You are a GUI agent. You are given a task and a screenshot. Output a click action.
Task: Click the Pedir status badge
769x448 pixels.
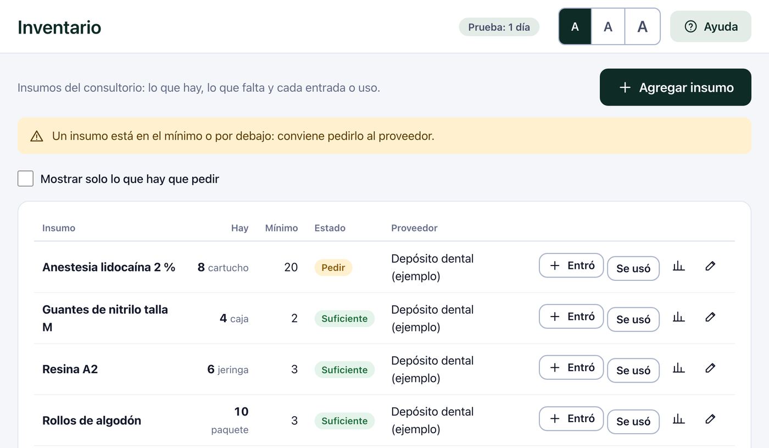pyautogui.click(x=333, y=268)
